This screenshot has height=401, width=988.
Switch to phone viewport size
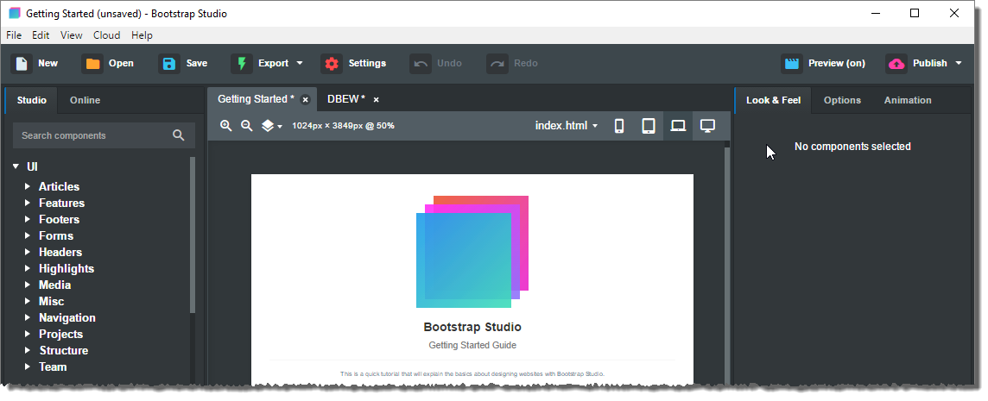619,126
